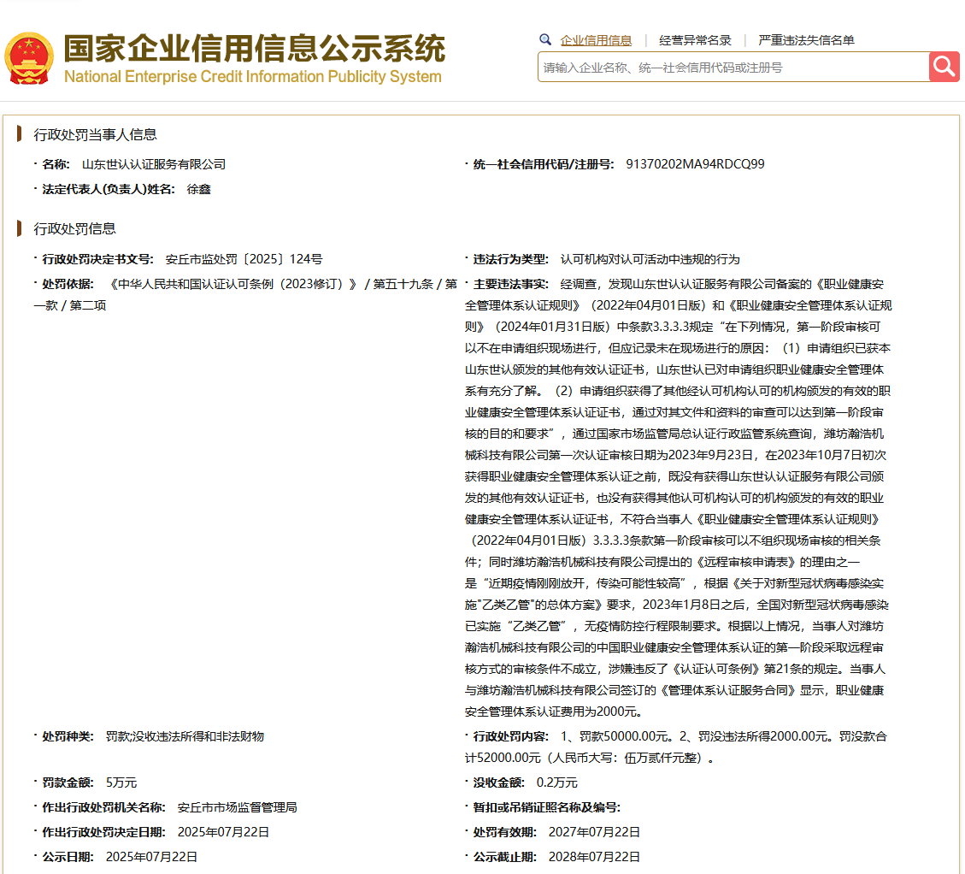Click the confiscation amount 0.2万元
This screenshot has width=965, height=874.
(x=557, y=782)
